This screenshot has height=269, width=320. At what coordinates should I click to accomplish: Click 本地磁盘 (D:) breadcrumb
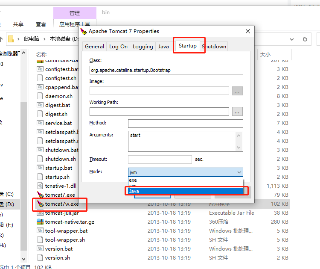(x=64, y=39)
